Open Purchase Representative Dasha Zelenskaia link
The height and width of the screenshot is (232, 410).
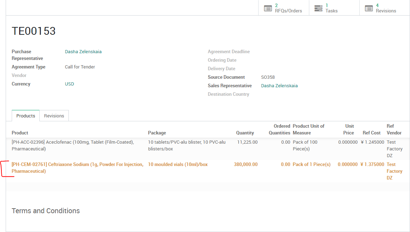click(x=83, y=51)
